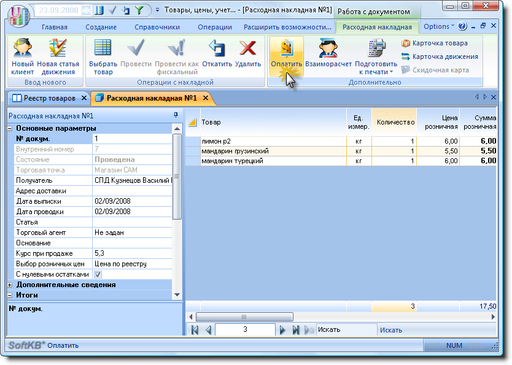Go to last record in navigator
512x365 pixels.
[296, 330]
